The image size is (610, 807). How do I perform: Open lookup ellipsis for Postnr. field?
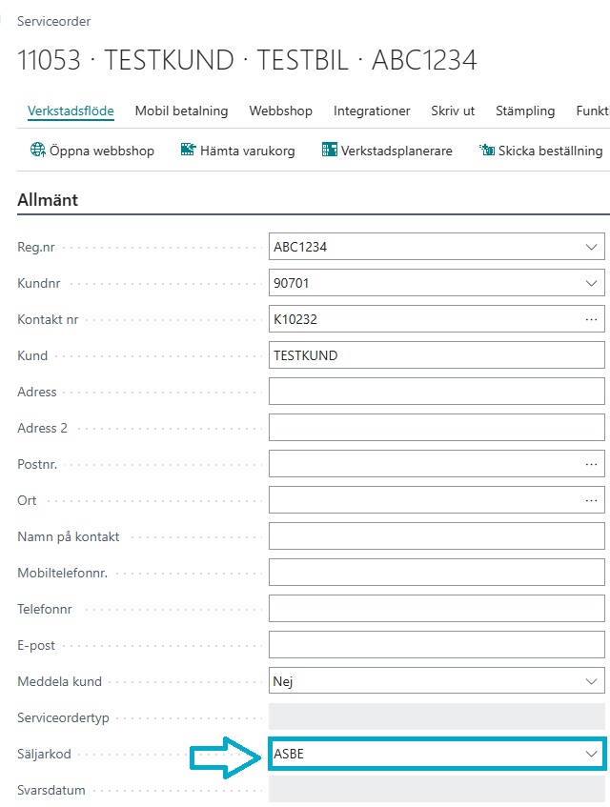click(591, 464)
